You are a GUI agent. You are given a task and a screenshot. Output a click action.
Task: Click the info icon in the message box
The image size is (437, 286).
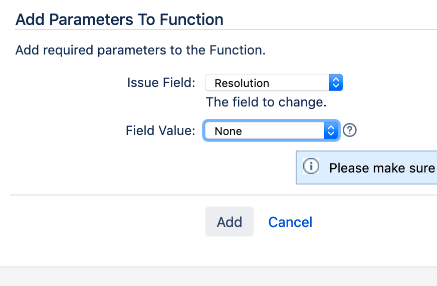311,166
